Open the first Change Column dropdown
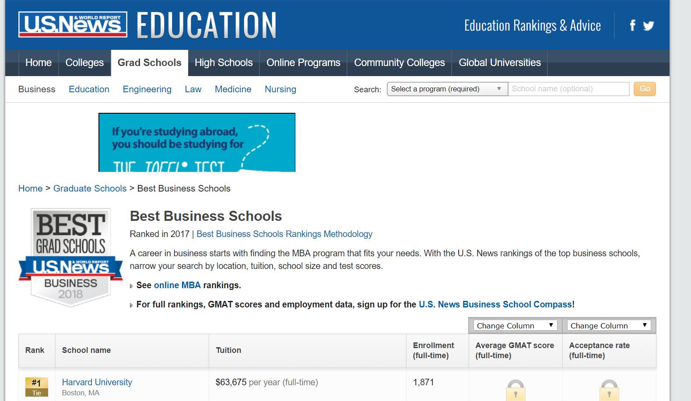This screenshot has width=691, height=401. pyautogui.click(x=515, y=325)
